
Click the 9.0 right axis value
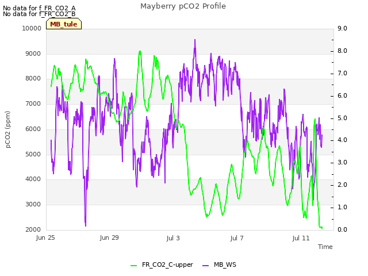coord(342,28)
